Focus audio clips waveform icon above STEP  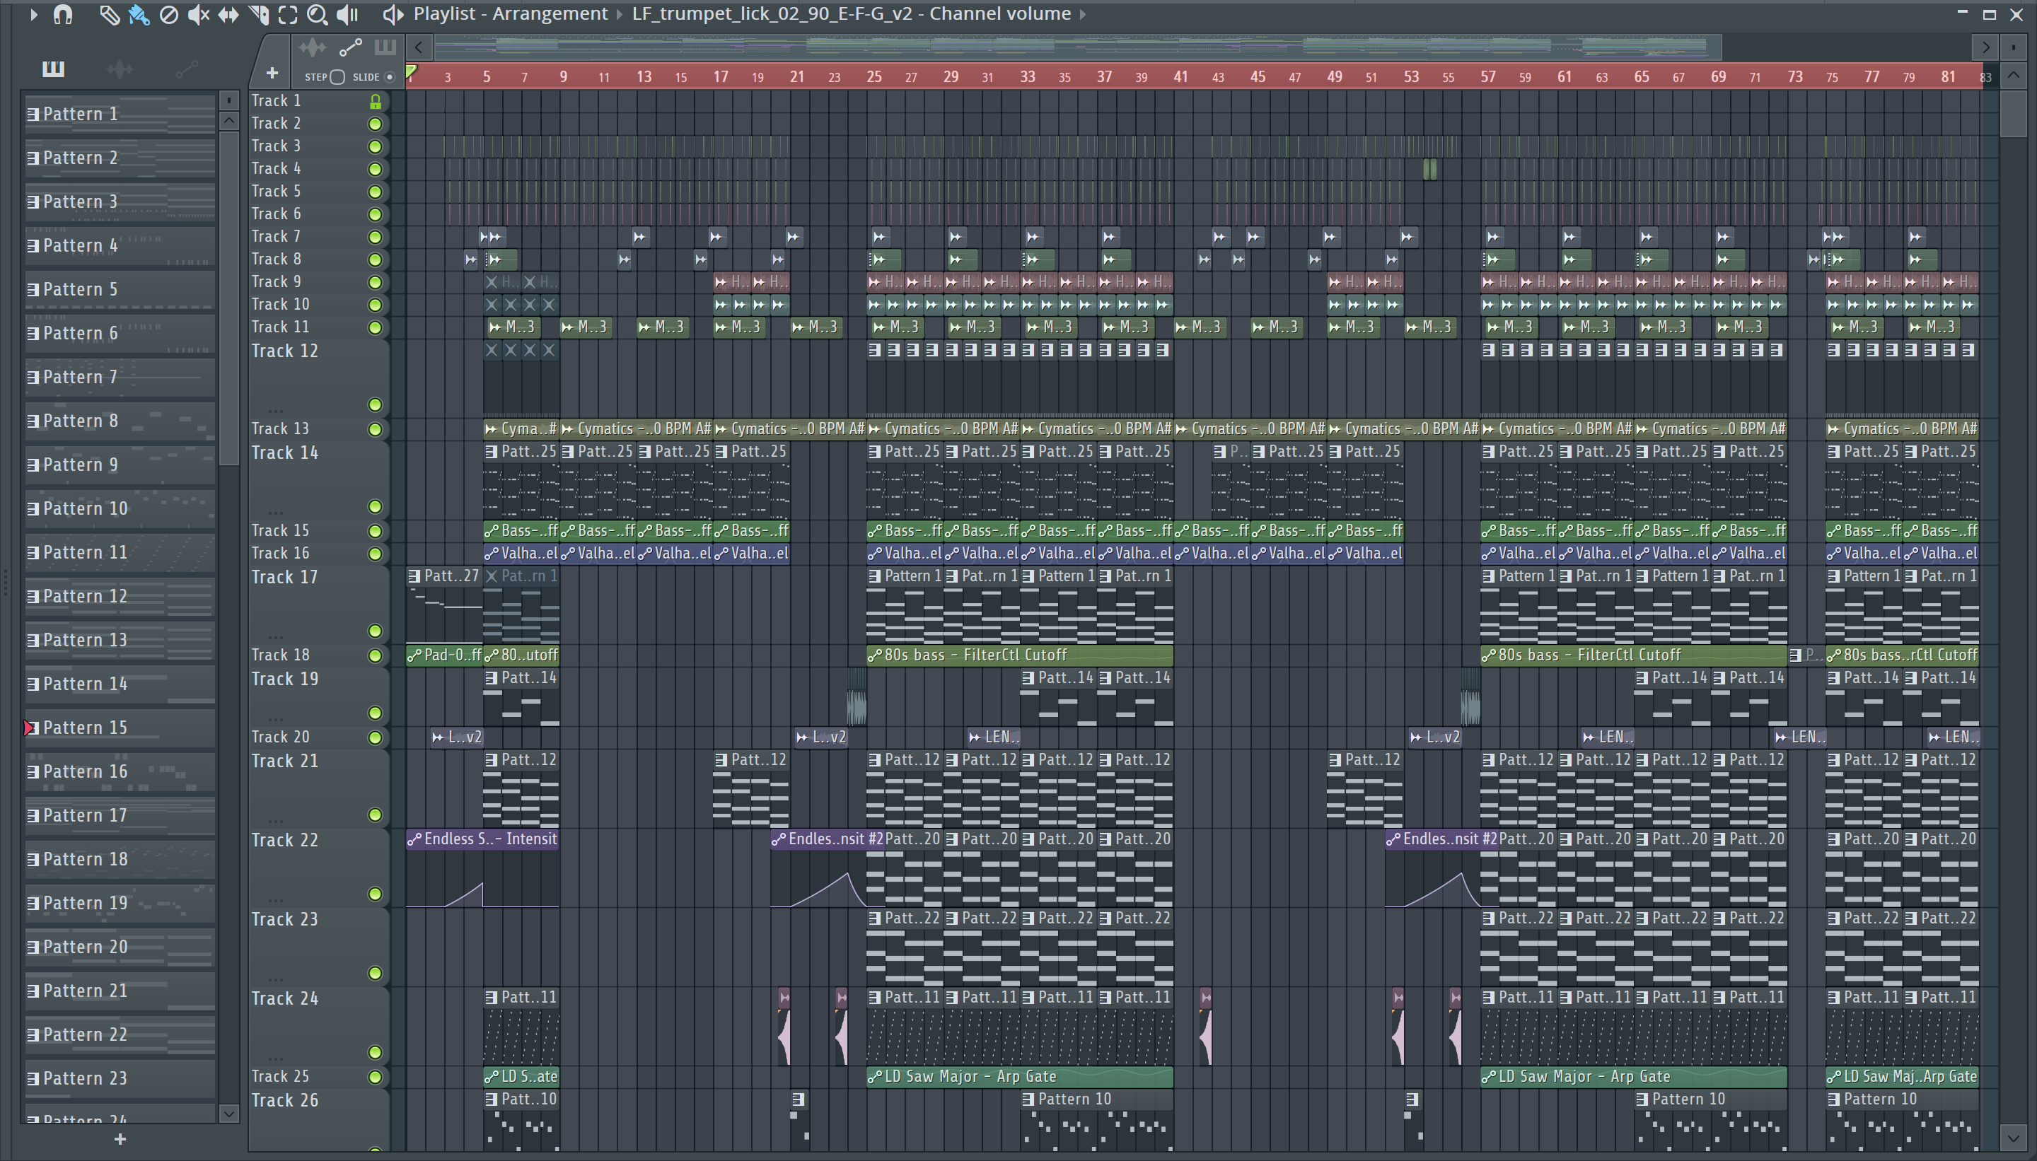[312, 48]
